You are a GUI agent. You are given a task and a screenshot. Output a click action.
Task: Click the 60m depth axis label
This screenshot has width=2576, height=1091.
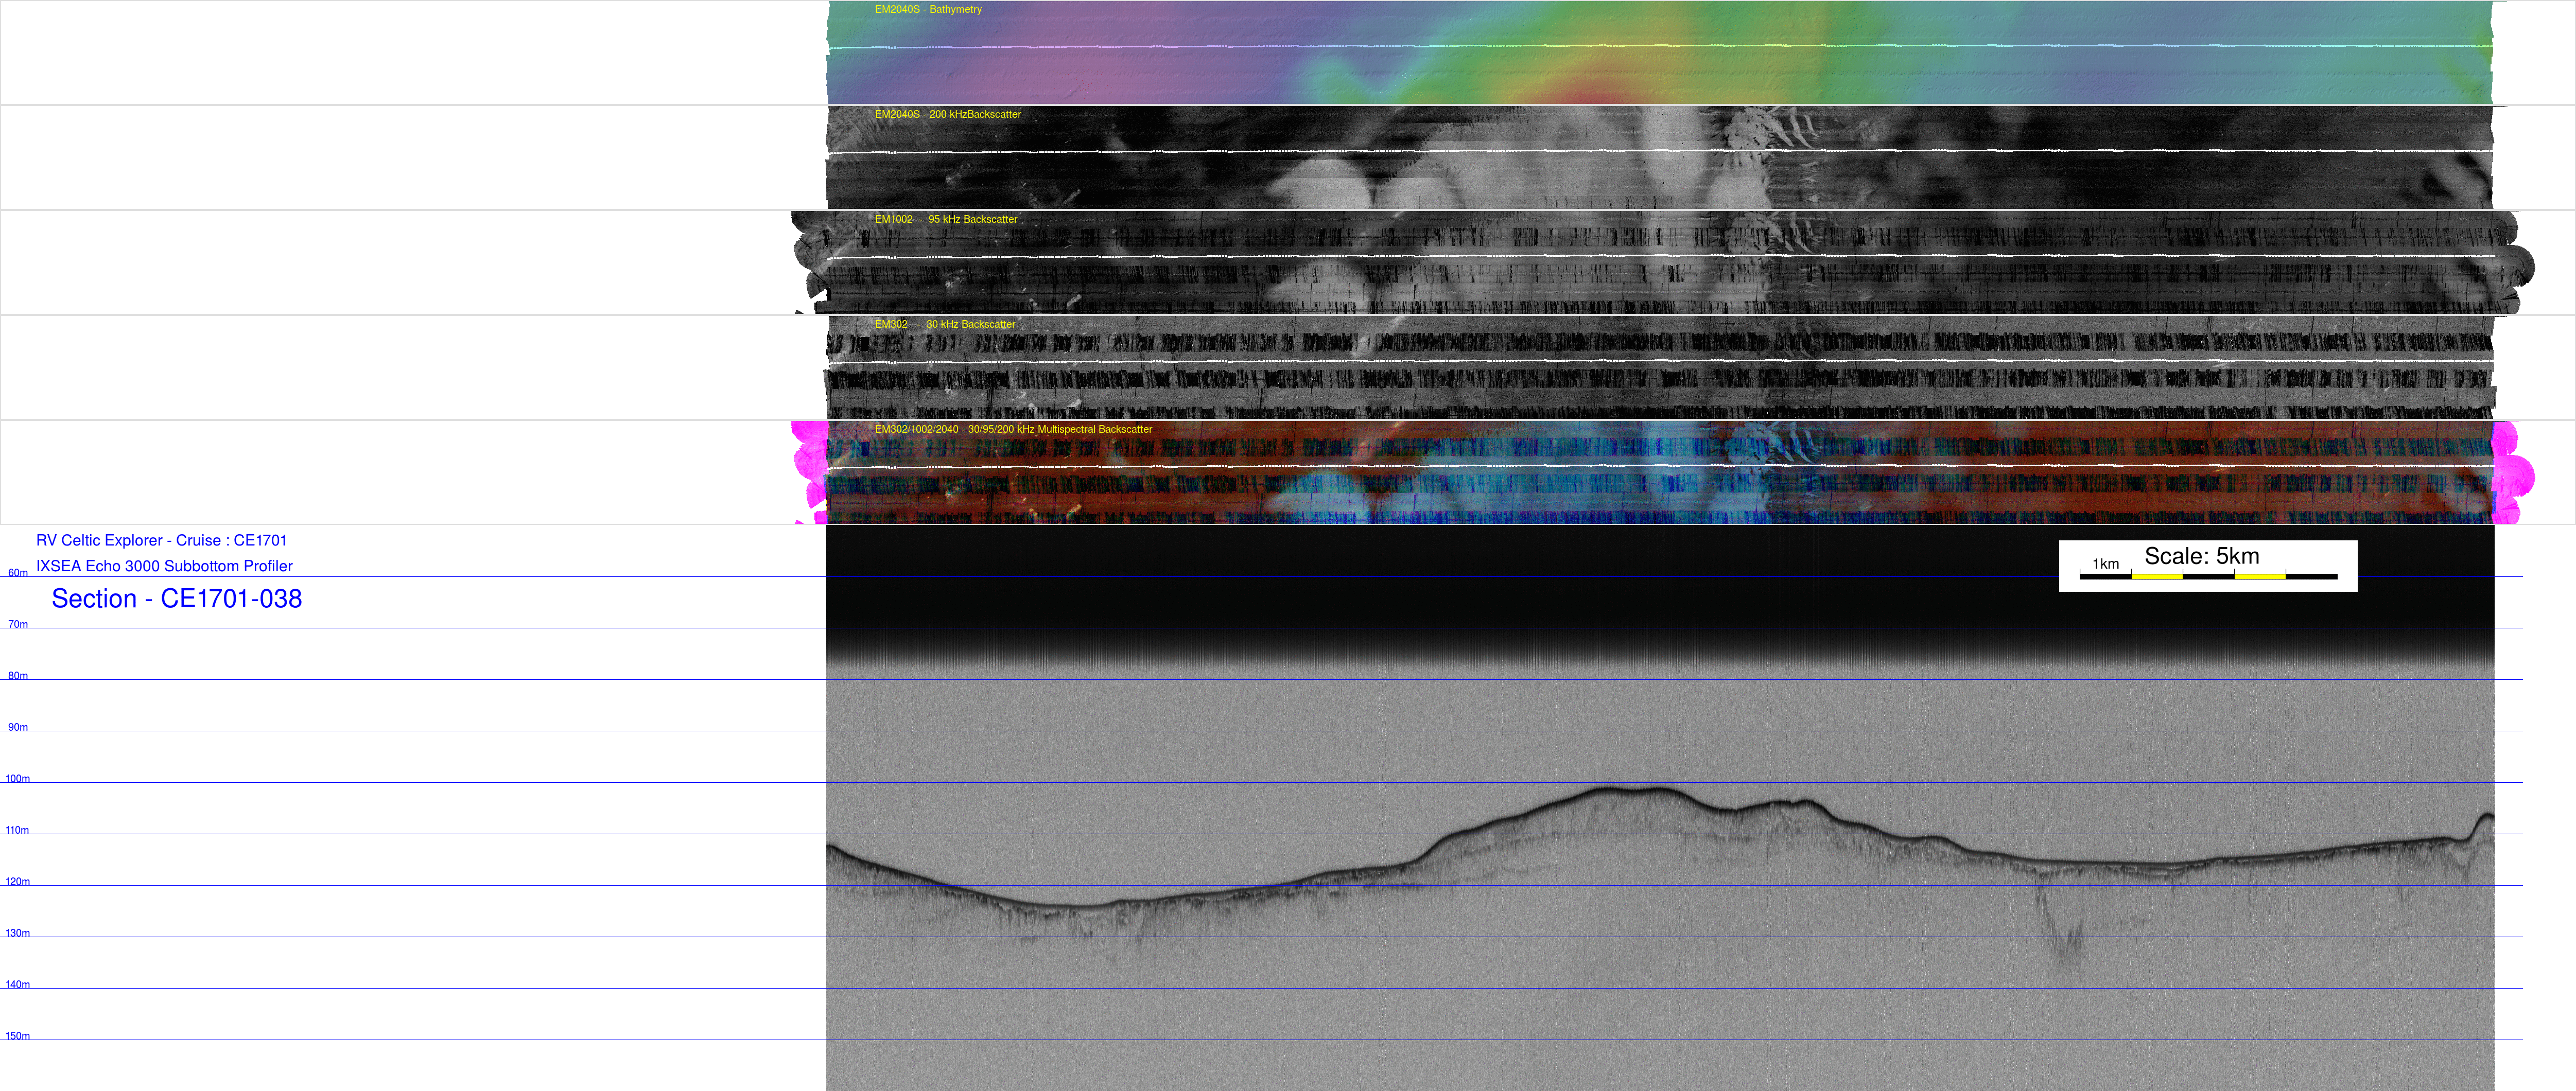(18, 573)
